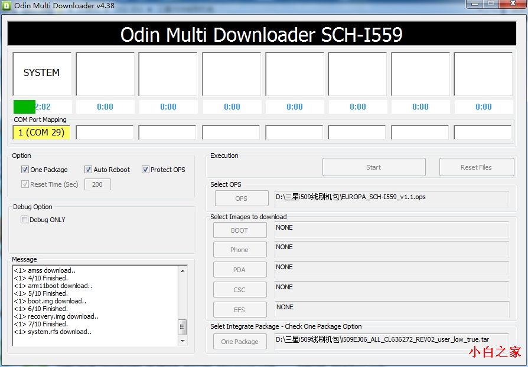Click the CSC image button
The image size is (528, 367).
pyautogui.click(x=239, y=290)
